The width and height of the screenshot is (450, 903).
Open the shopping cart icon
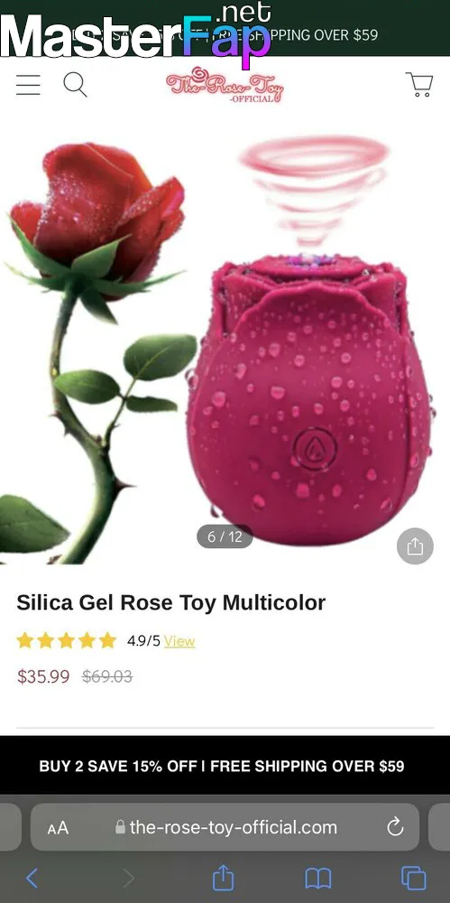pos(419,85)
